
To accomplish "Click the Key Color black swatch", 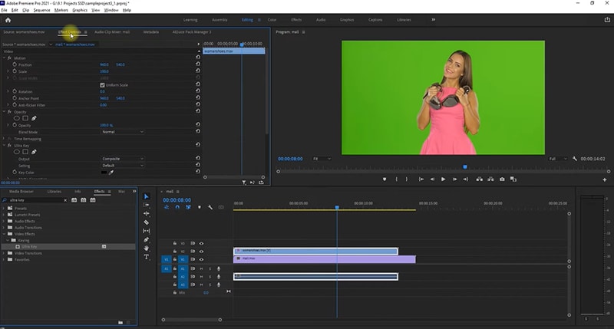I will coord(104,173).
